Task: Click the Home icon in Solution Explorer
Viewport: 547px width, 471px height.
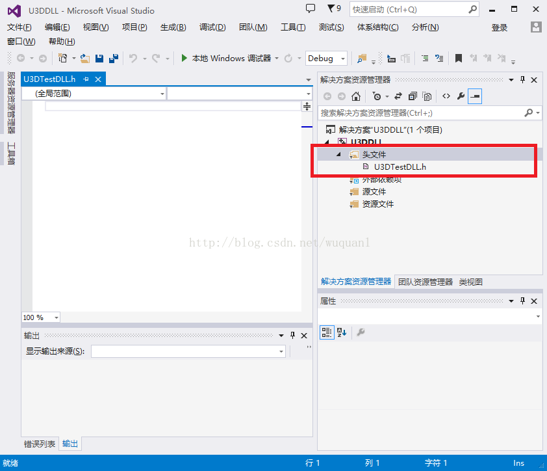Action: [x=356, y=96]
